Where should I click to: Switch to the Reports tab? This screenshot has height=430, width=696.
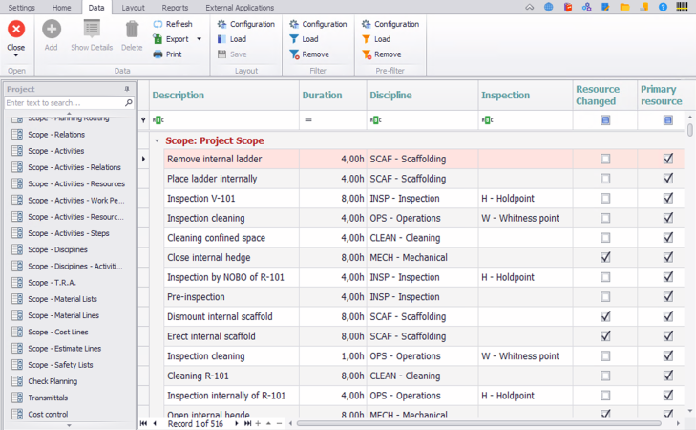(x=175, y=7)
